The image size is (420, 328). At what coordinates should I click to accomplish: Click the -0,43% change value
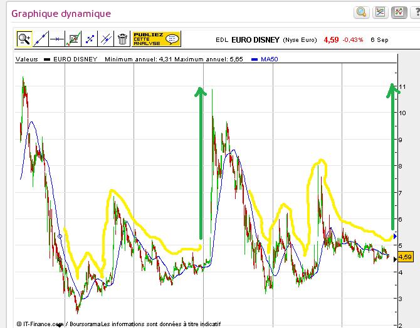coord(353,40)
